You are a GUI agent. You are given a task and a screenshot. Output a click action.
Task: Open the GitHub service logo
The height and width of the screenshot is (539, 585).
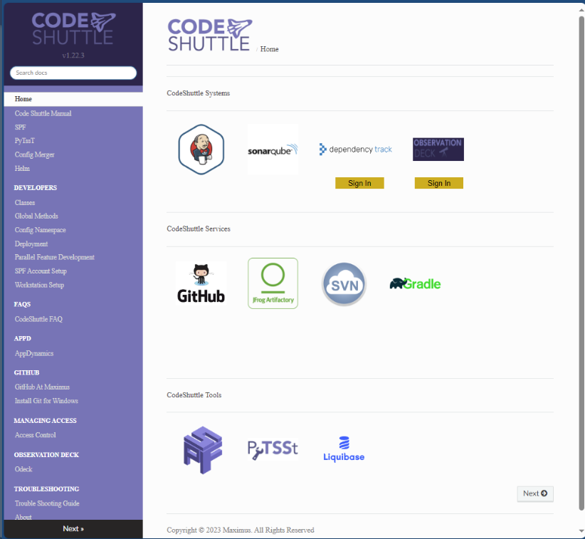(201, 283)
